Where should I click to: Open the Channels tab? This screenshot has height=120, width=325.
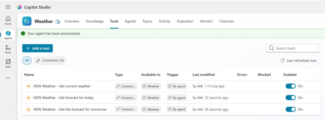click(x=227, y=21)
